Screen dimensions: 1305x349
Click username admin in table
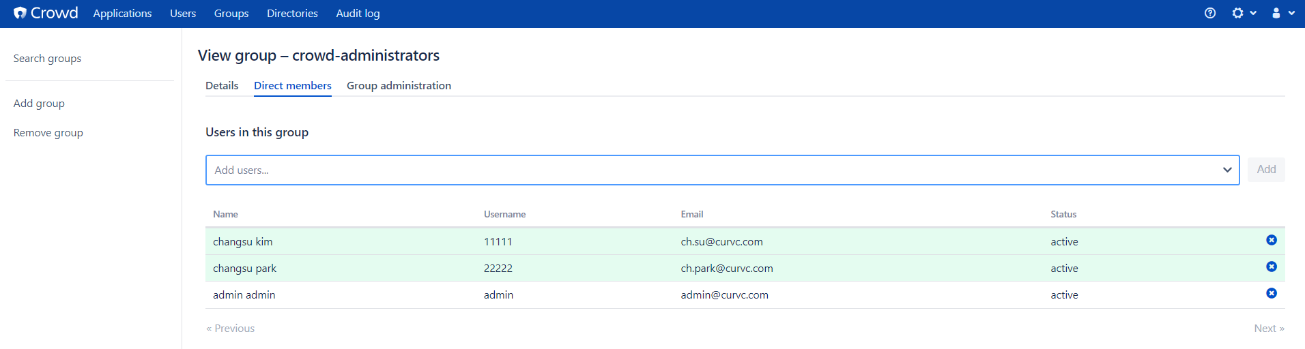tap(498, 294)
